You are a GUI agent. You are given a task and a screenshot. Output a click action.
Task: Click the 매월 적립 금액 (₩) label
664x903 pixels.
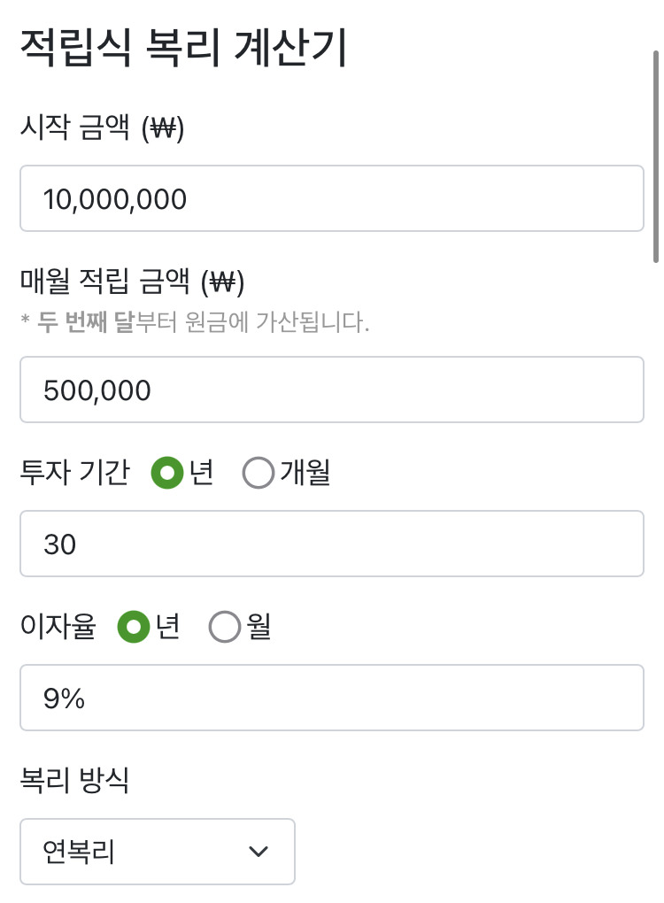click(x=131, y=282)
